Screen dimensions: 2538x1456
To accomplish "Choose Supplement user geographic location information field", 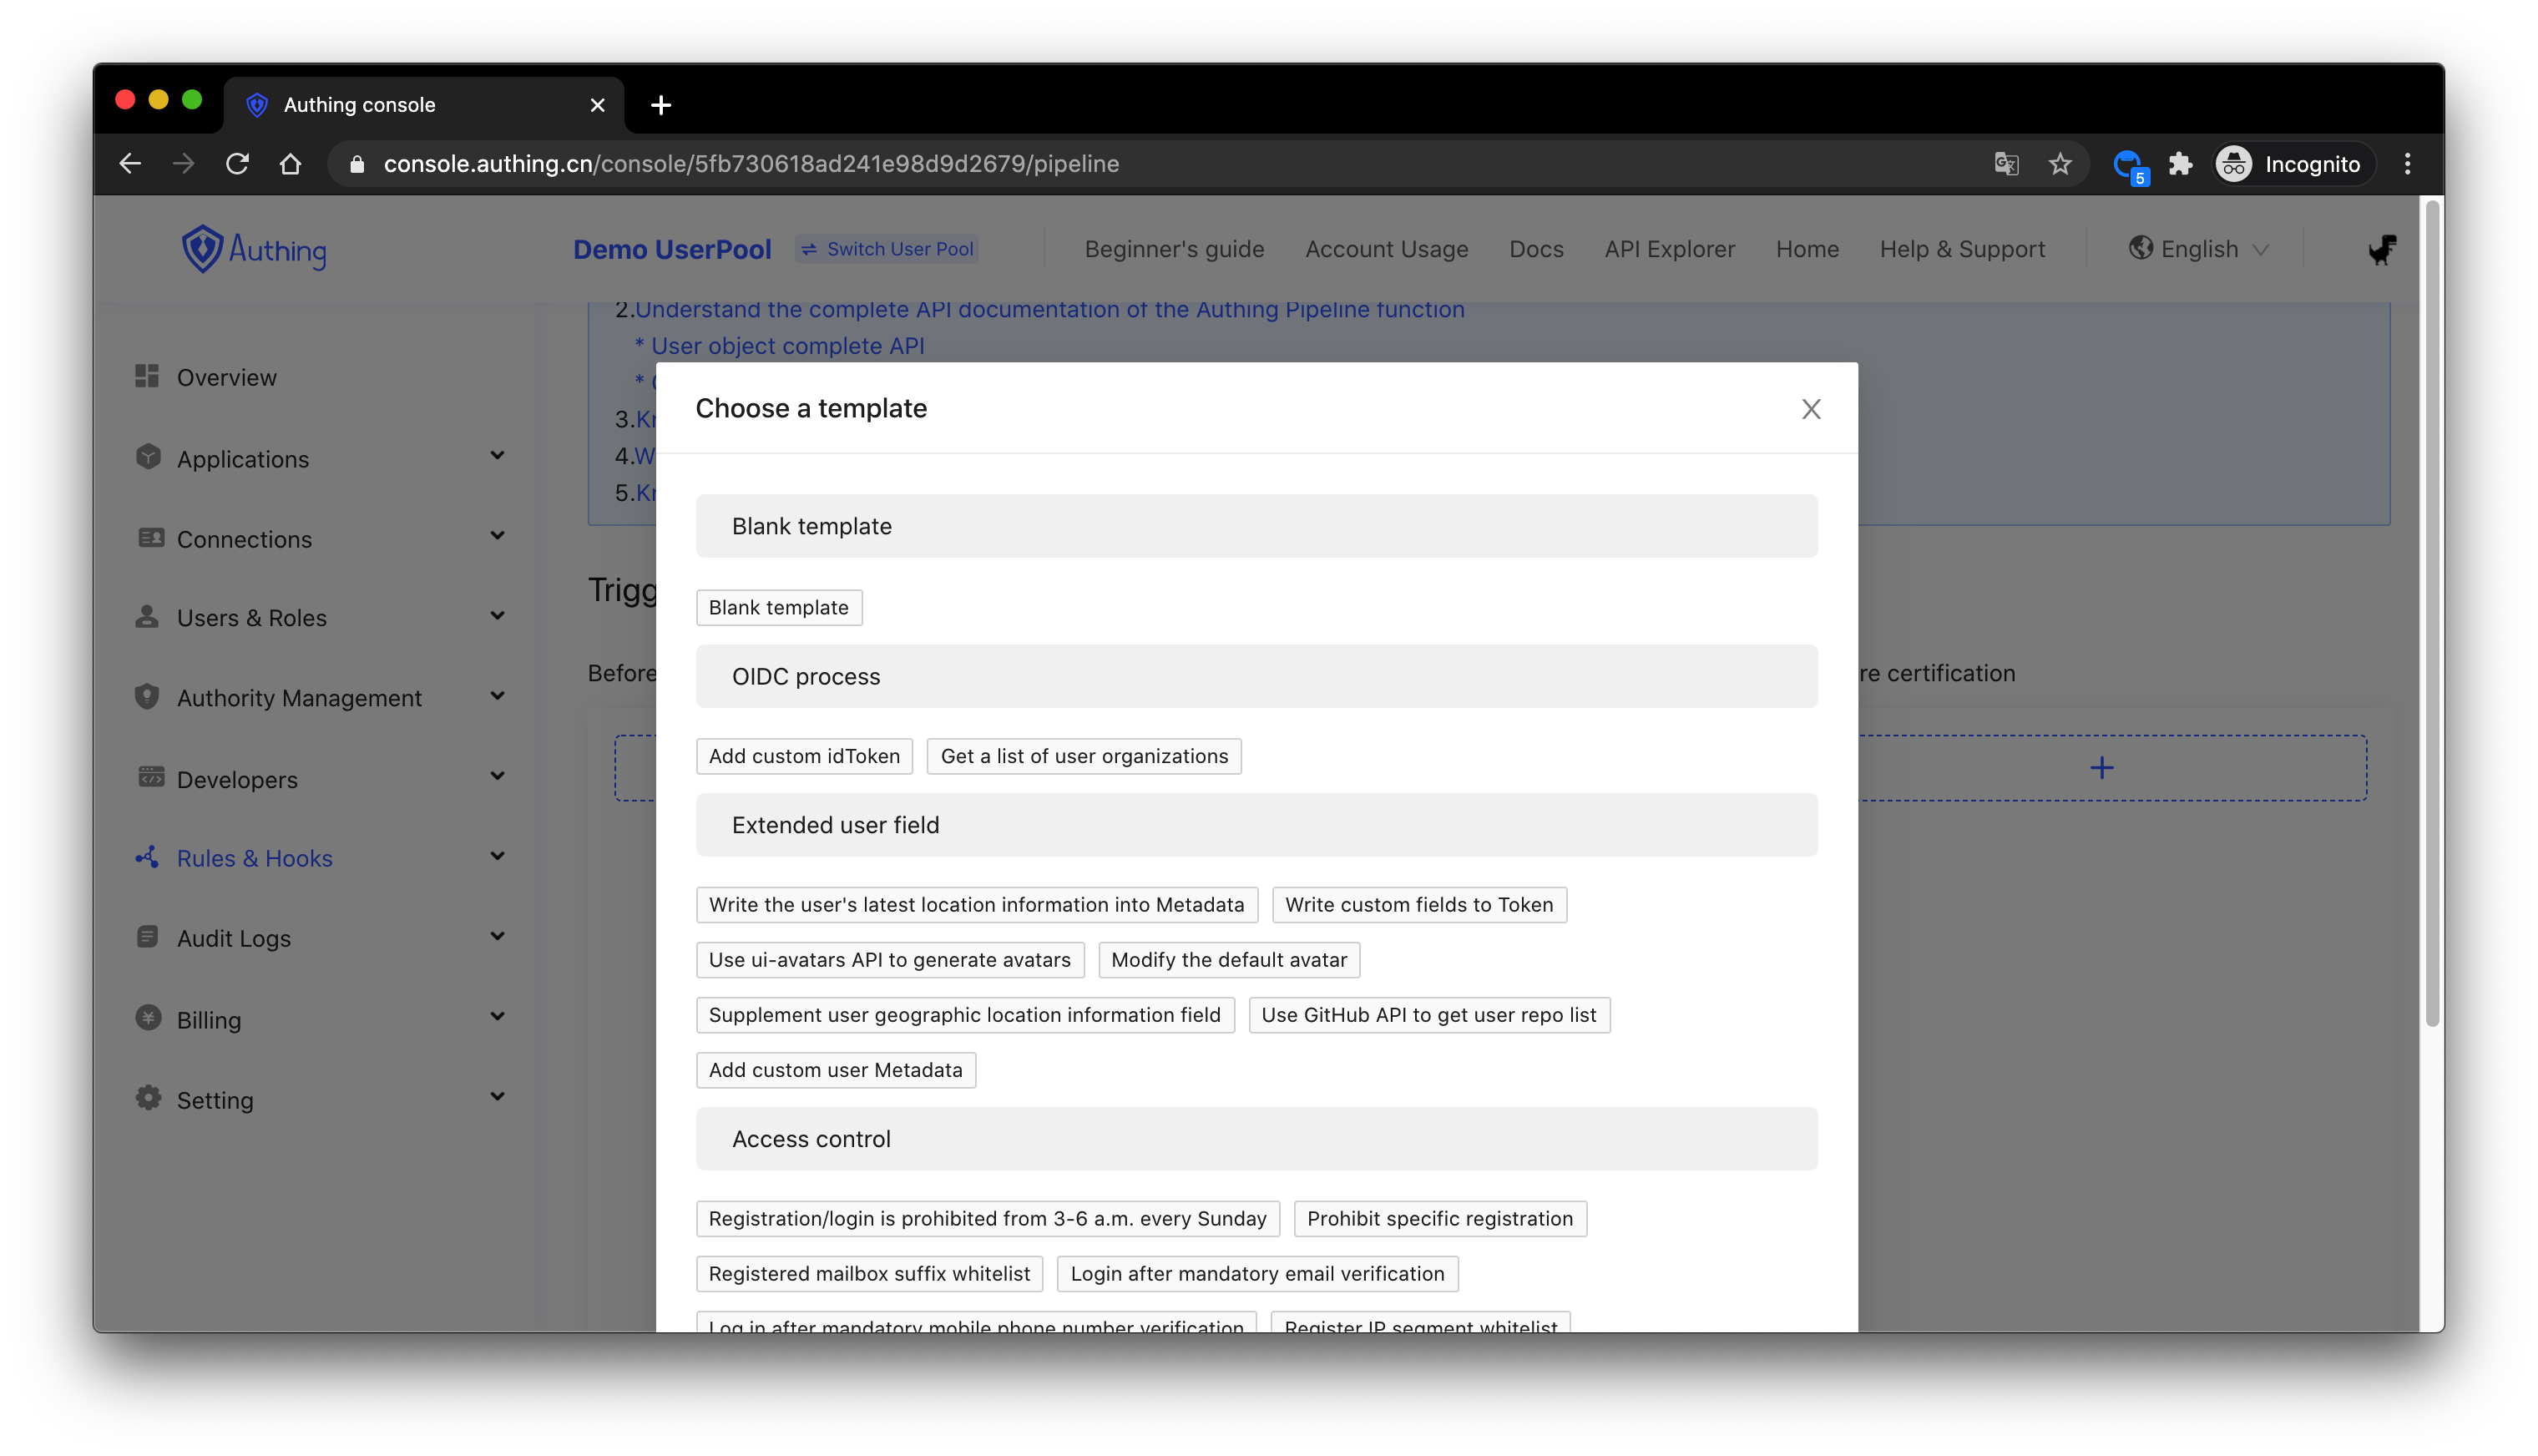I will 964,1015.
